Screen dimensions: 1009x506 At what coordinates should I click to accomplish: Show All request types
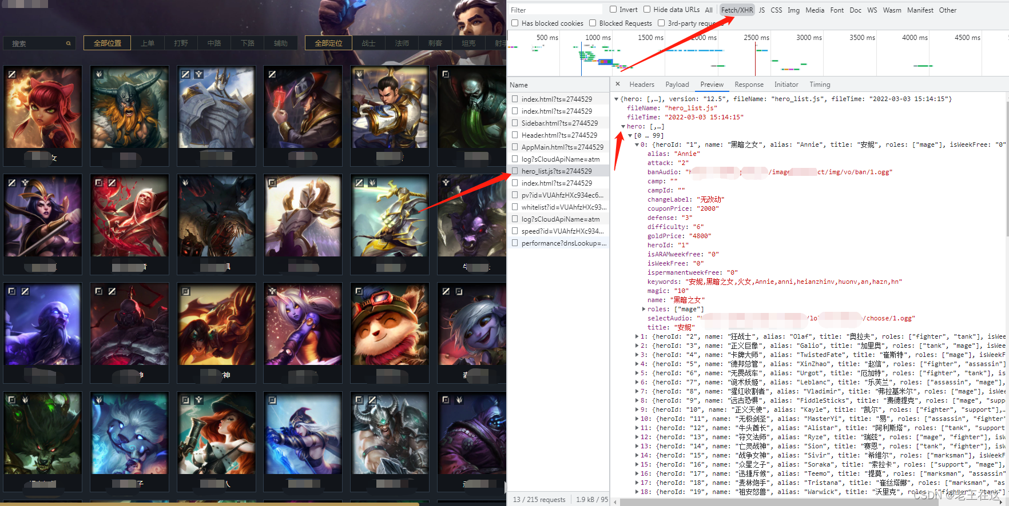pyautogui.click(x=709, y=10)
